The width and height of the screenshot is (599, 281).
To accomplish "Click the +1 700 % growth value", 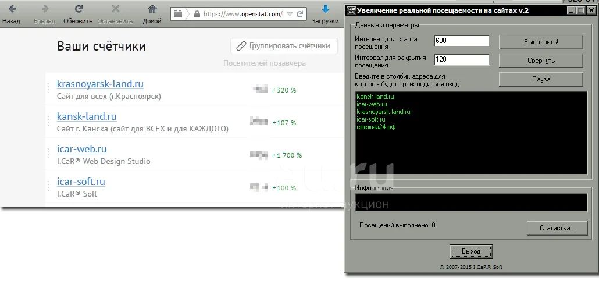I will click(287, 155).
